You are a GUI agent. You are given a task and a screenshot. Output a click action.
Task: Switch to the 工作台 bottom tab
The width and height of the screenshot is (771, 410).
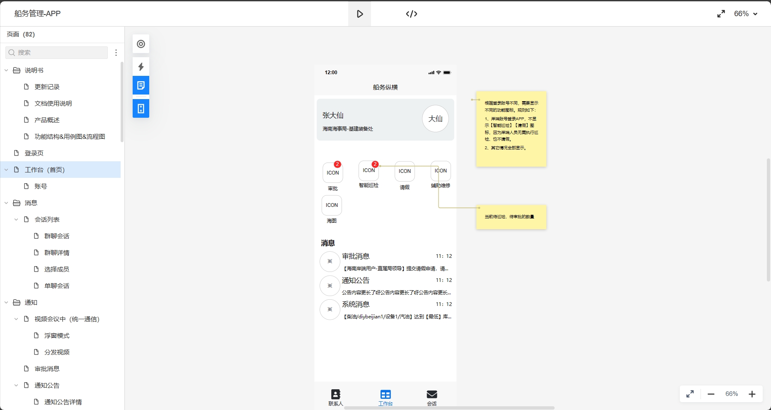(385, 398)
